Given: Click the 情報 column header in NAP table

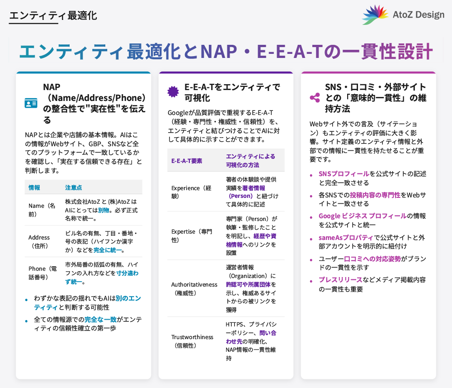Looking at the screenshot, I should coord(34,187).
